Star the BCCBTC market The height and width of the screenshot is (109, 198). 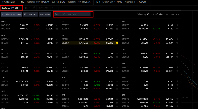[x=117, y=53]
